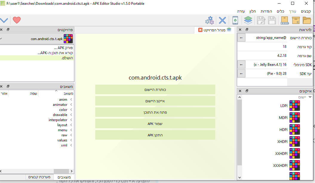This screenshot has height=183, width=315.
Task: Click the conveyor belt box toolbar icon
Action: 285,20
